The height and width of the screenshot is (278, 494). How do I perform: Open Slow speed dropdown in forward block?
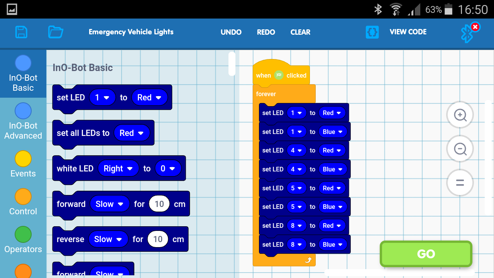(x=110, y=204)
